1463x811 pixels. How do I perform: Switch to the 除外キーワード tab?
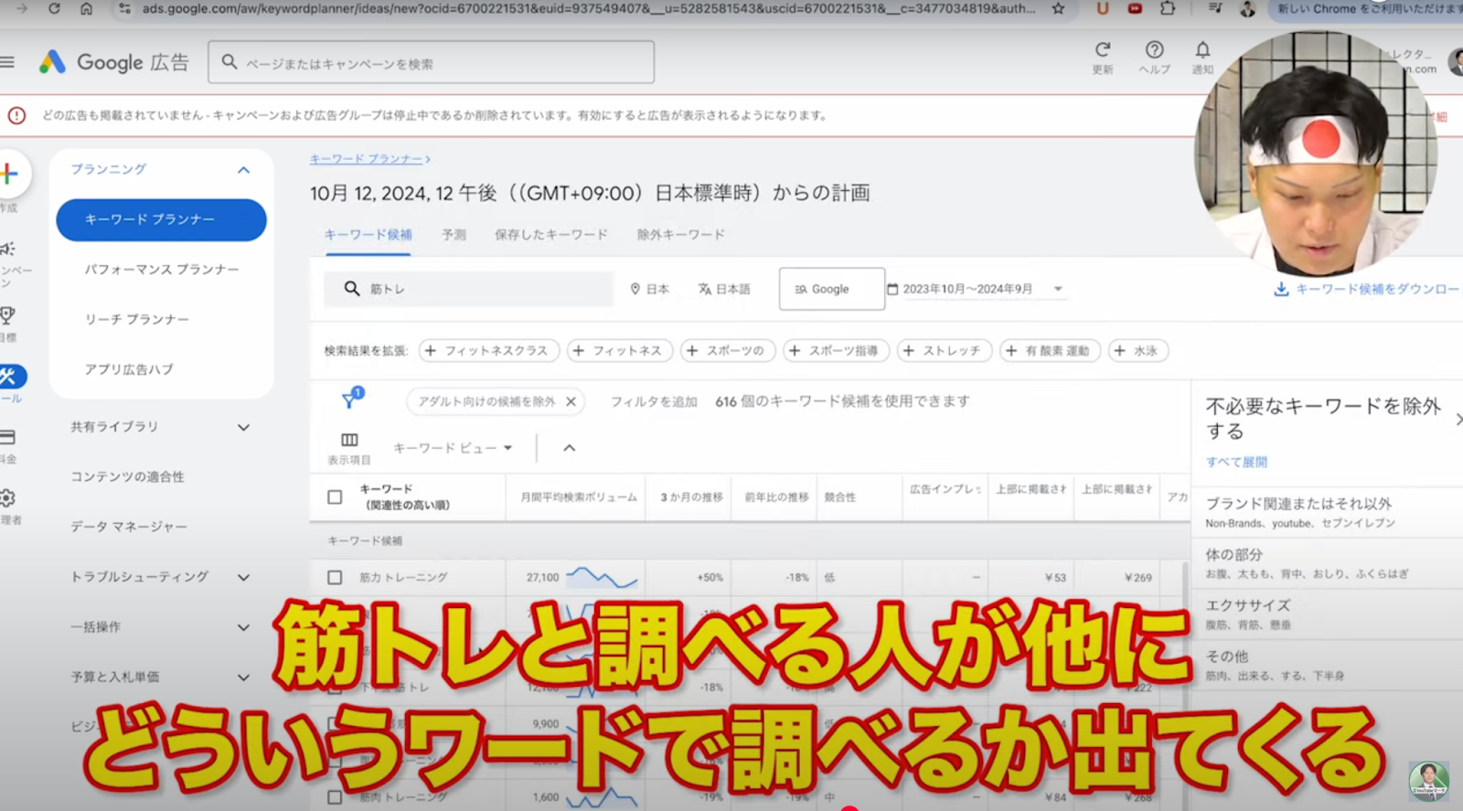point(681,235)
